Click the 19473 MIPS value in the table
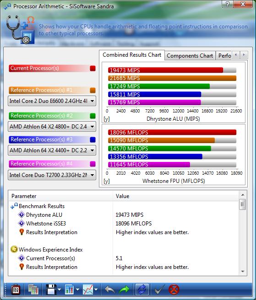This screenshot has height=300, width=256. point(129,214)
